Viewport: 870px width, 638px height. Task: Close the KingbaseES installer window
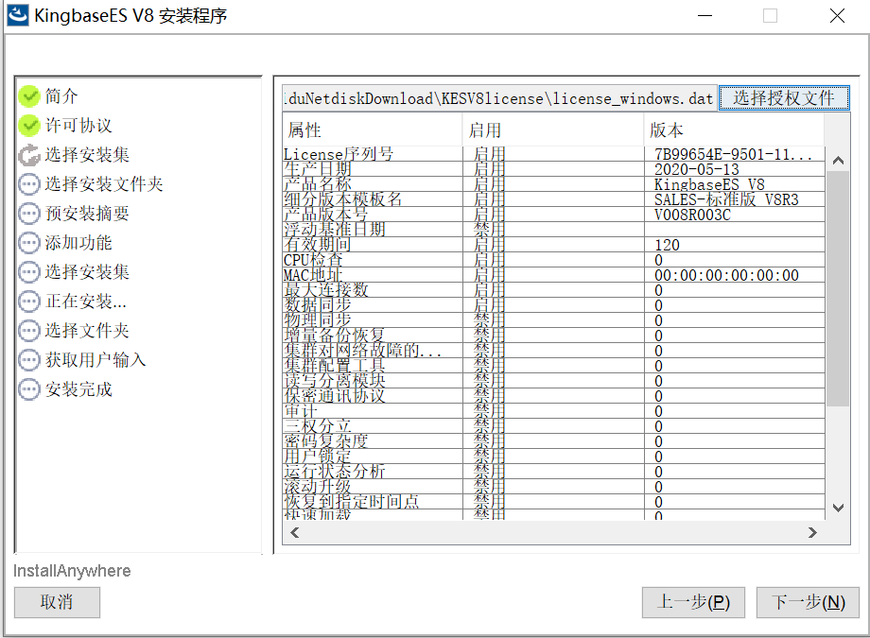[837, 15]
